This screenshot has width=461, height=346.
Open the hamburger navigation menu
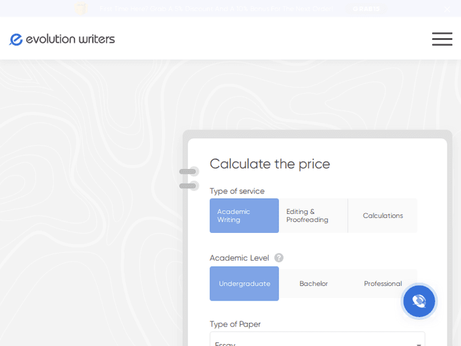coord(442,39)
